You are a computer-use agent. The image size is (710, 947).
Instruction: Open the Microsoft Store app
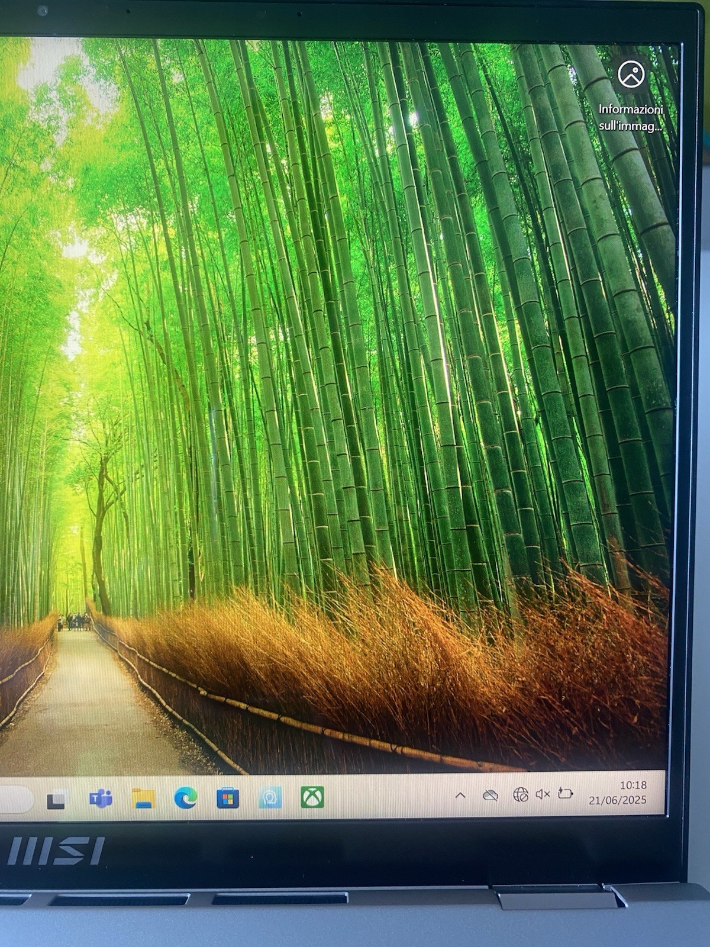pos(228,798)
